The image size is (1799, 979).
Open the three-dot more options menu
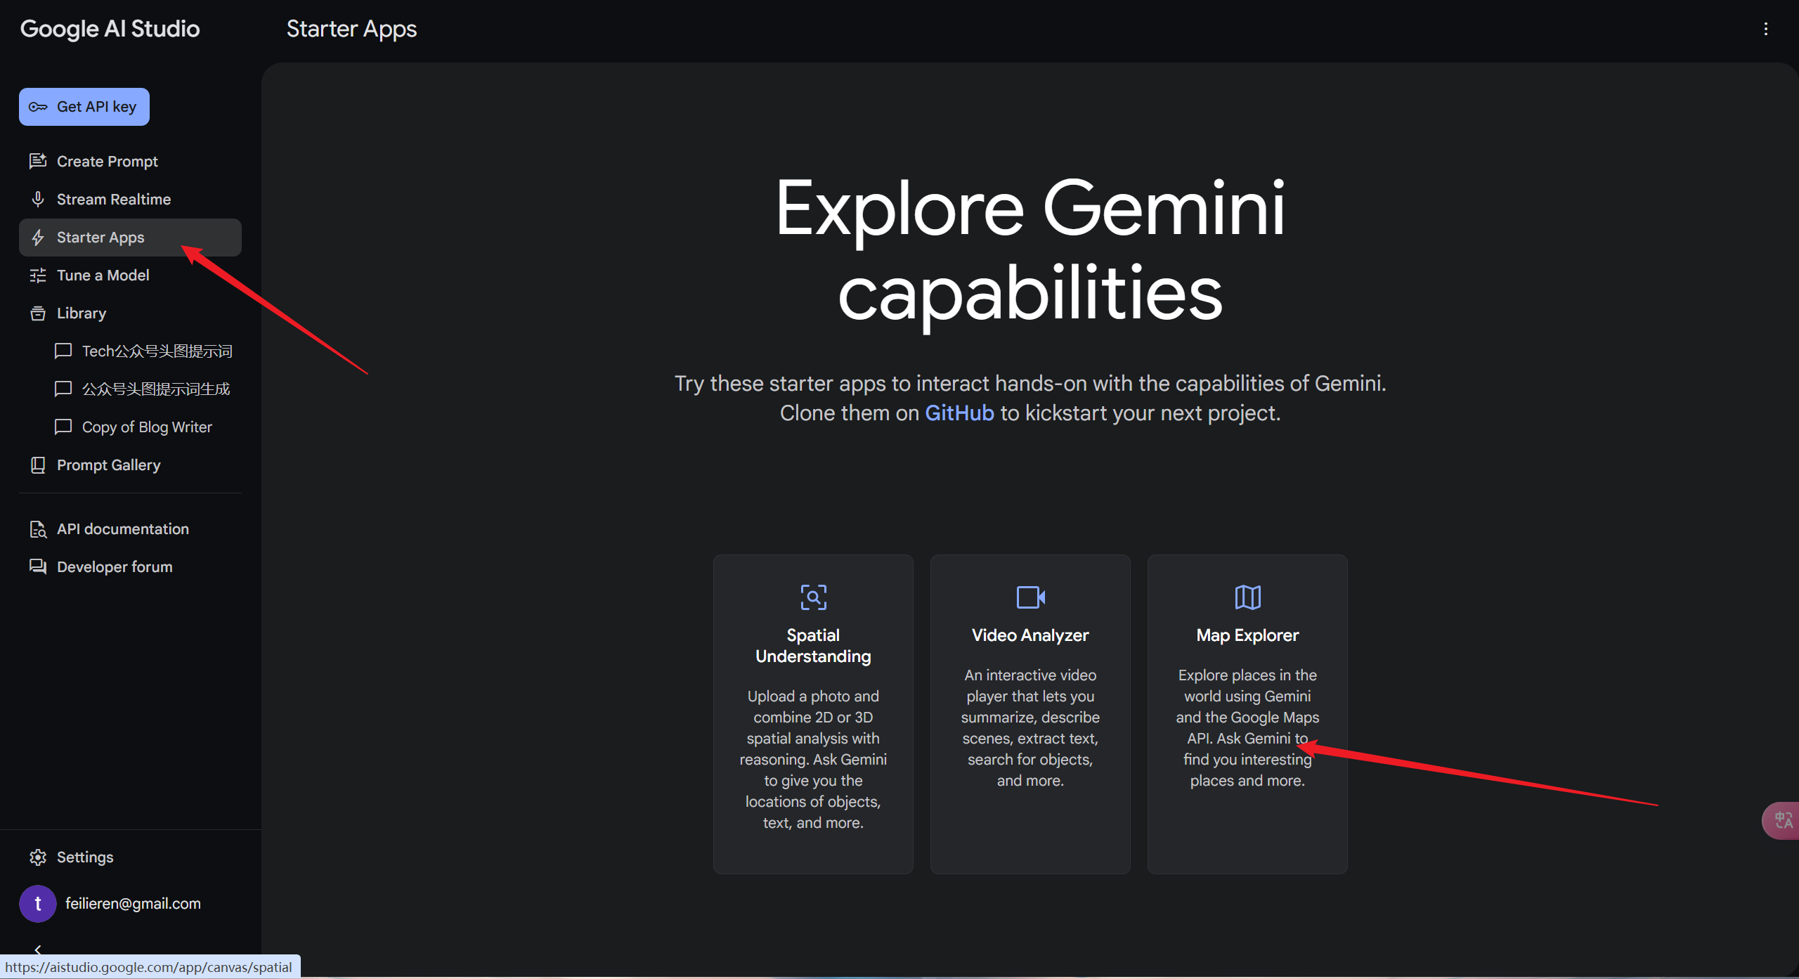(1765, 29)
